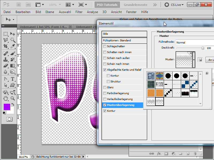Select the Gradient tool
This screenshot has width=214, height=160.
[13, 66]
